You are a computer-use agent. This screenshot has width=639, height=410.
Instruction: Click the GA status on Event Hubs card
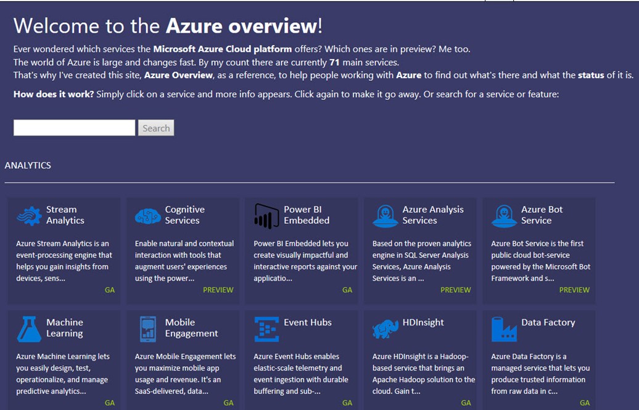[347, 403]
